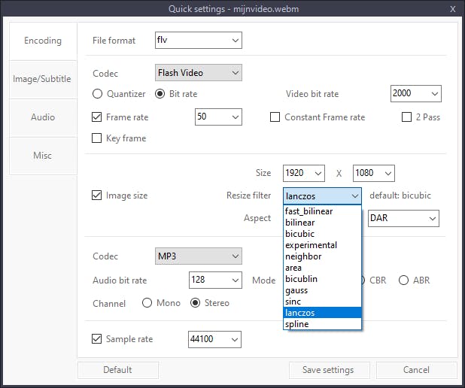This screenshot has width=465, height=388.
Task: Expand the File format dropdown
Action: (198, 40)
